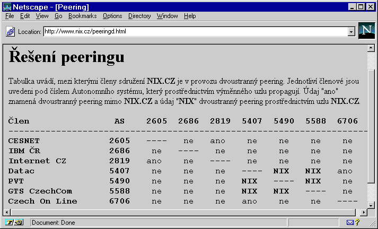The height and width of the screenshot is (229, 378).
Task: Click the horizontal scrollbar left arrow
Action: tap(7, 213)
